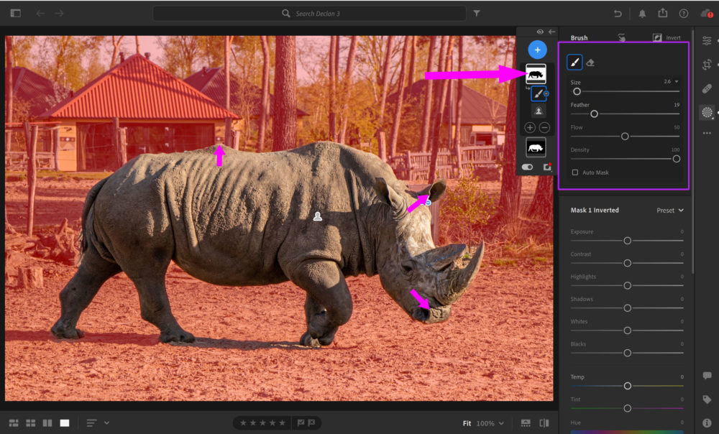
Task: Click the Add to mask plus
Action: [530, 127]
